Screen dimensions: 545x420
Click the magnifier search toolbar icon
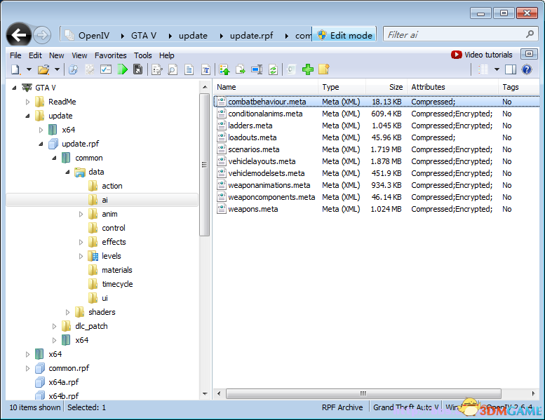pyautogui.click(x=73, y=69)
